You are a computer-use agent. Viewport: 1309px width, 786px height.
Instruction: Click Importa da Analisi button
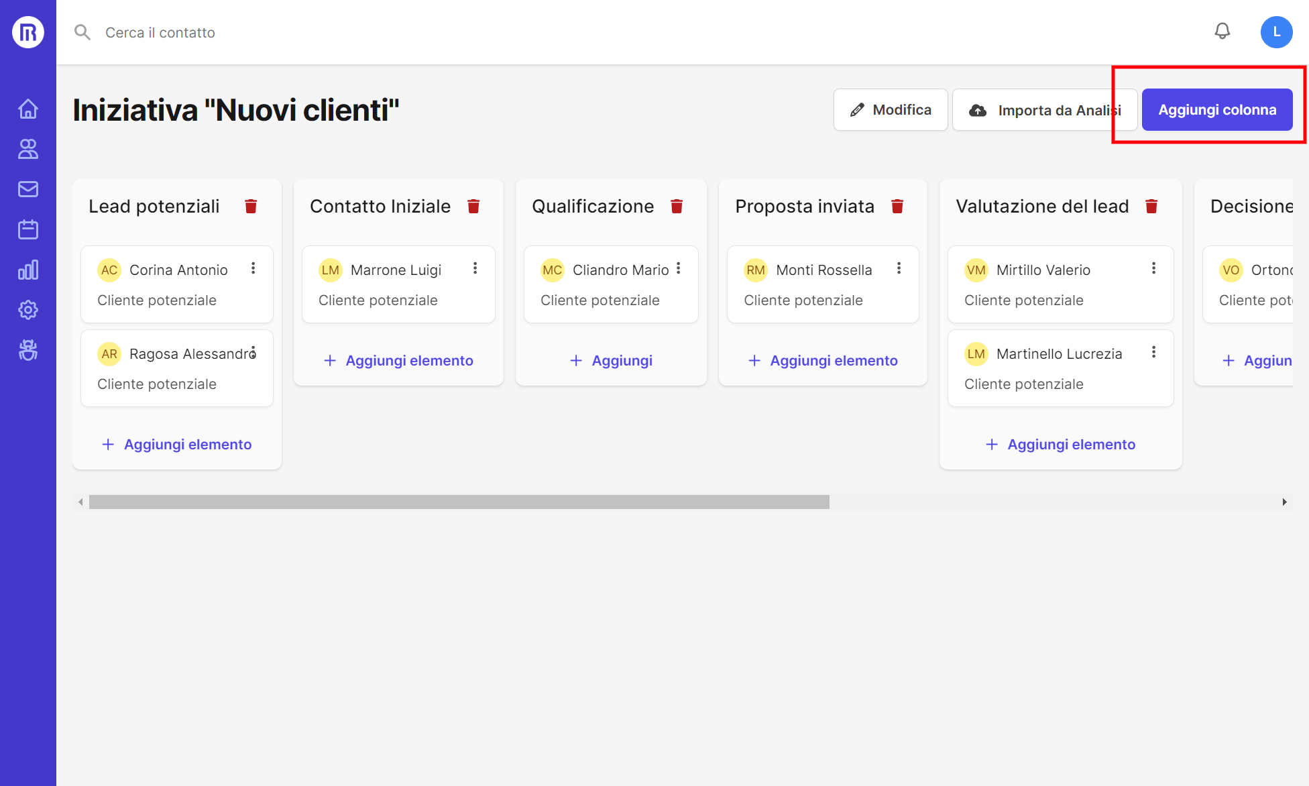click(x=1044, y=110)
